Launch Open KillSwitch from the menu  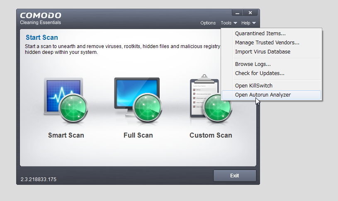(x=271, y=85)
